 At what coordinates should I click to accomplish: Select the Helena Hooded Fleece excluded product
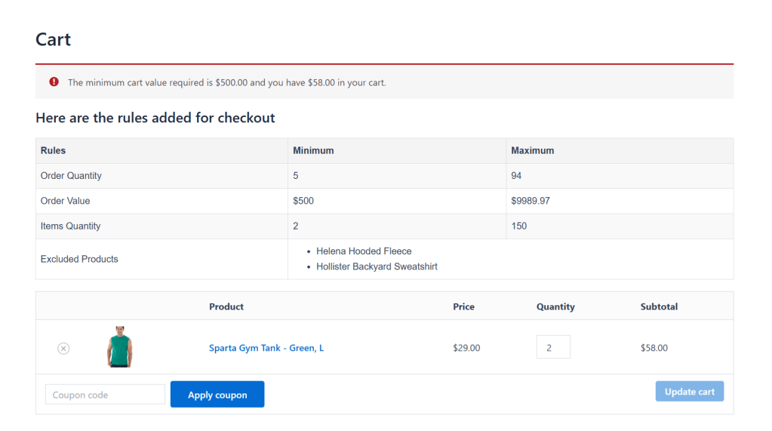(x=364, y=251)
